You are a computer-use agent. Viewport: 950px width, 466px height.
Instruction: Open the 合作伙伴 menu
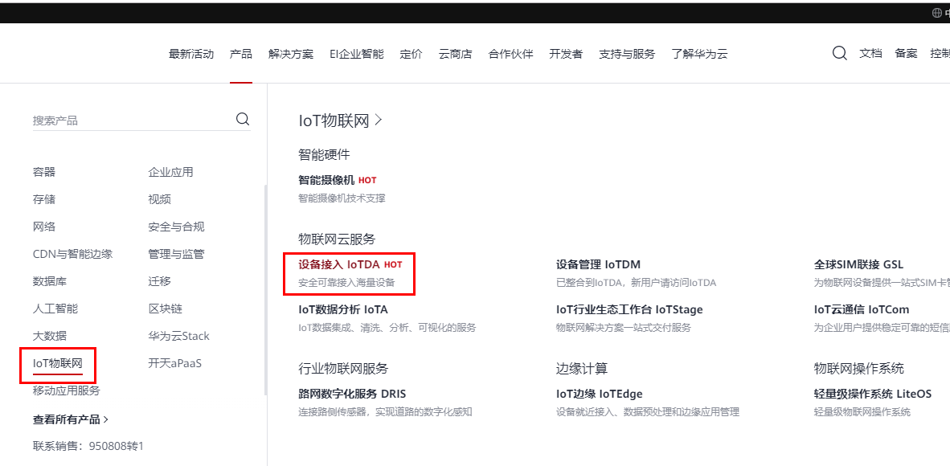(x=510, y=54)
